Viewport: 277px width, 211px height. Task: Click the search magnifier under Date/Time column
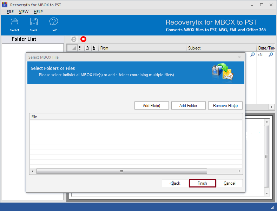[271, 55]
